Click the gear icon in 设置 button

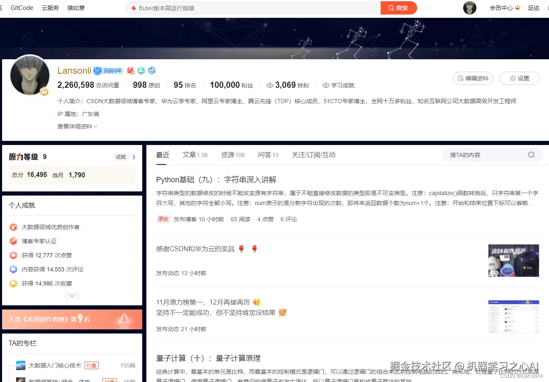click(513, 78)
